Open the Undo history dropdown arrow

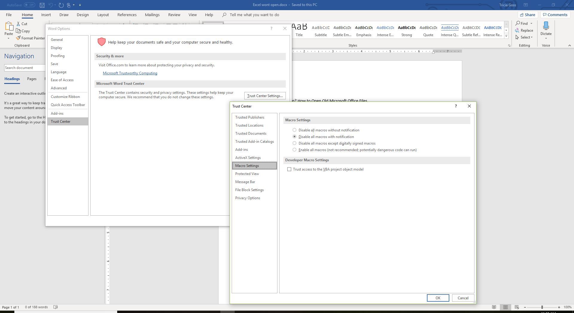55,5
